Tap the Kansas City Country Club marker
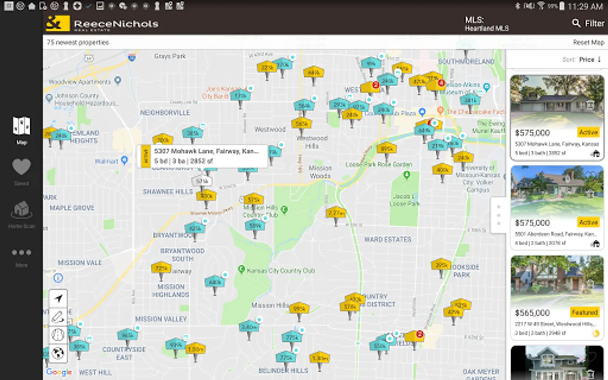The width and height of the screenshot is (608, 380). click(242, 269)
